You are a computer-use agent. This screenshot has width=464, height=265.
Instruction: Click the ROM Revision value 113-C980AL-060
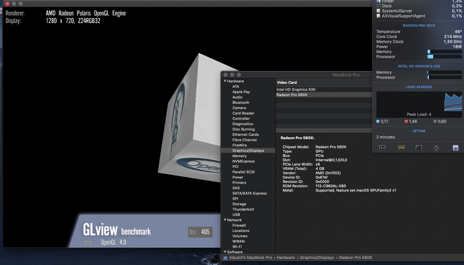(x=331, y=186)
